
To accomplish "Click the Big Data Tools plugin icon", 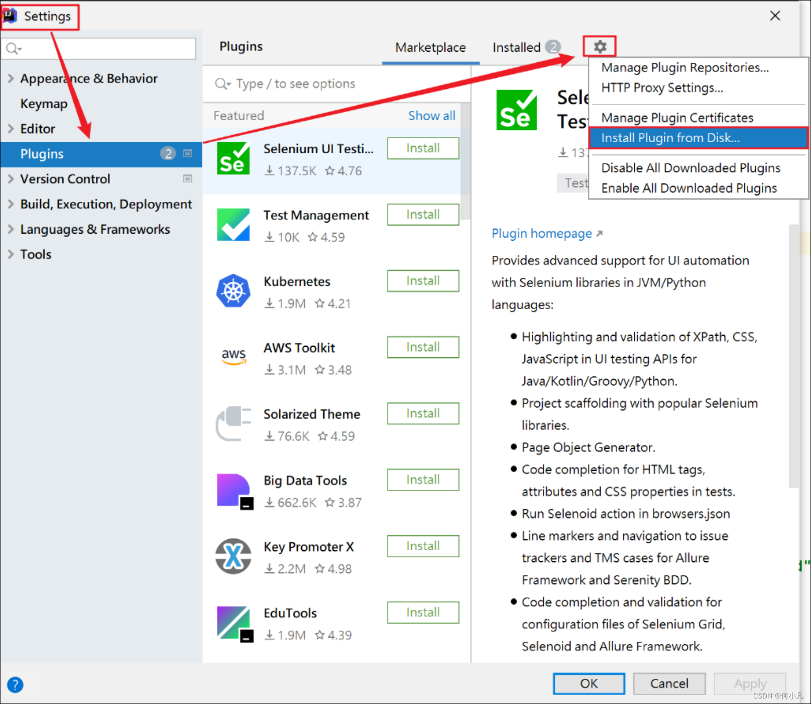I will tap(235, 491).
